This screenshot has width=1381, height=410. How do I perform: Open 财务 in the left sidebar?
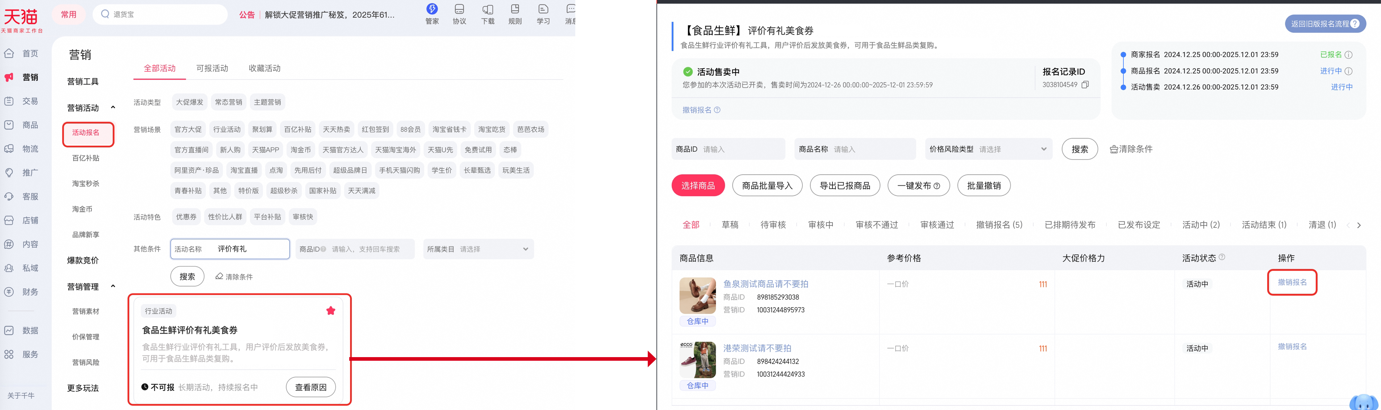tap(21, 292)
